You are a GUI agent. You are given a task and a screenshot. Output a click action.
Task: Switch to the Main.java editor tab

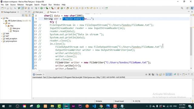tap(38, 12)
